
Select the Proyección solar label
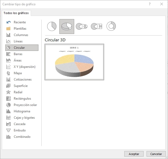click(x=25, y=105)
